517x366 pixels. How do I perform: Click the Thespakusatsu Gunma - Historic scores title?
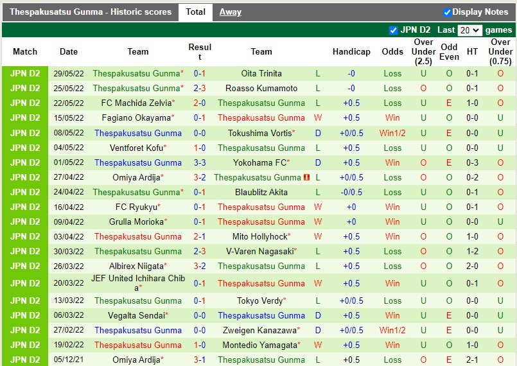click(x=91, y=12)
